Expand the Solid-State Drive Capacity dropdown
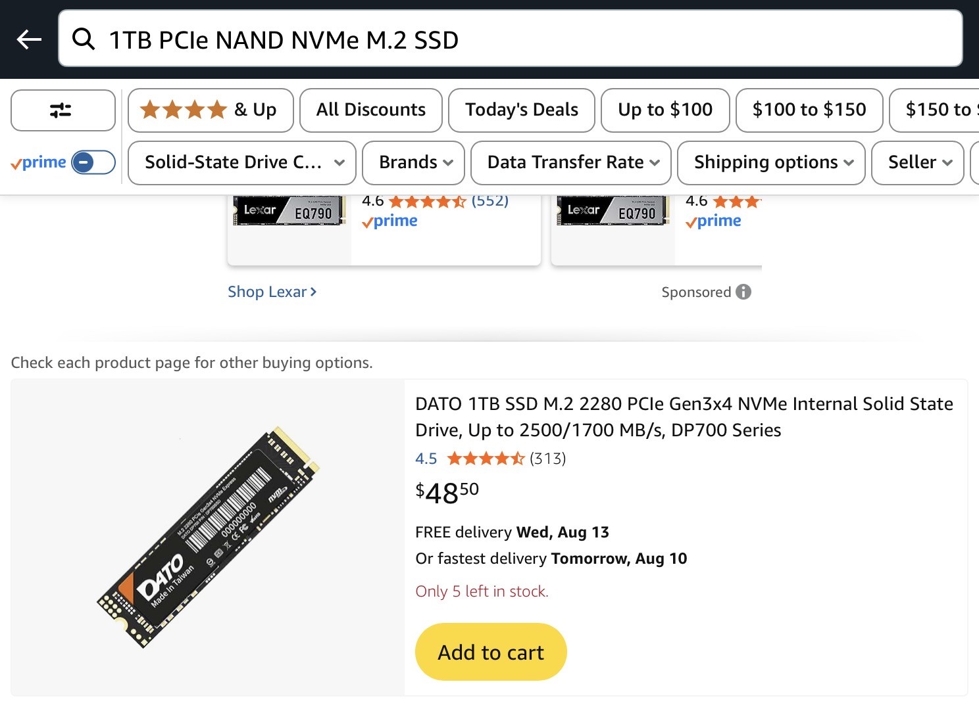 [x=241, y=162]
